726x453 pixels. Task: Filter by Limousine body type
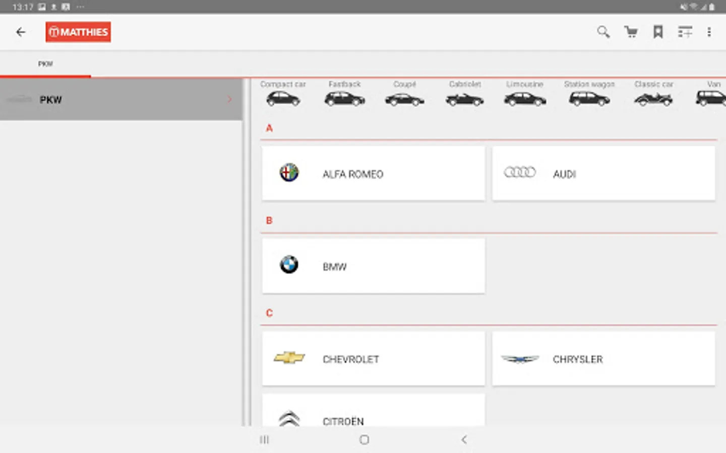525,93
